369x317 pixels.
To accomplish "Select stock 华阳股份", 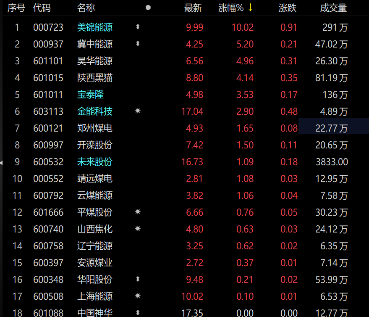I will coord(95,280).
